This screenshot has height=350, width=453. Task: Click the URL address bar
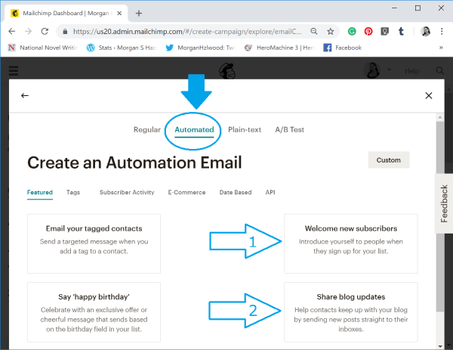click(187, 31)
